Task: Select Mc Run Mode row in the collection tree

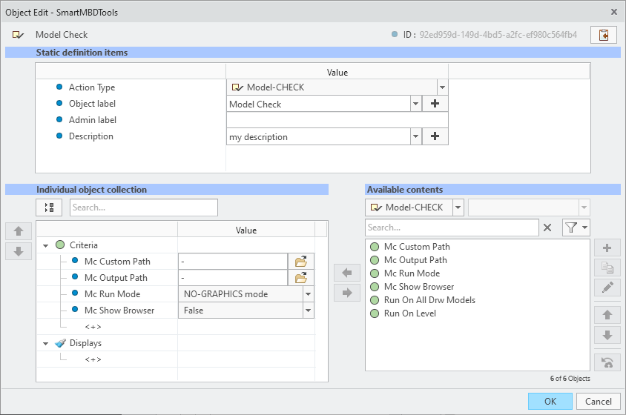Action: pyautogui.click(x=112, y=294)
